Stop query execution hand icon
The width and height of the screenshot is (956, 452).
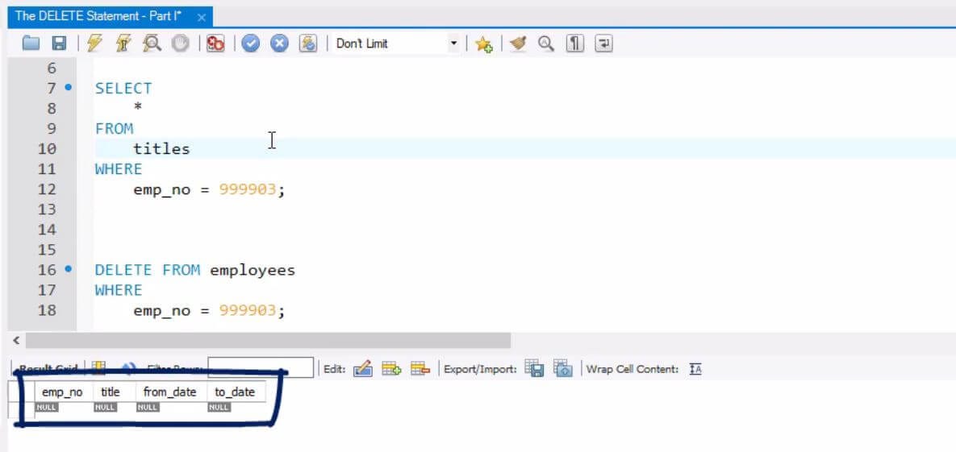click(x=180, y=44)
